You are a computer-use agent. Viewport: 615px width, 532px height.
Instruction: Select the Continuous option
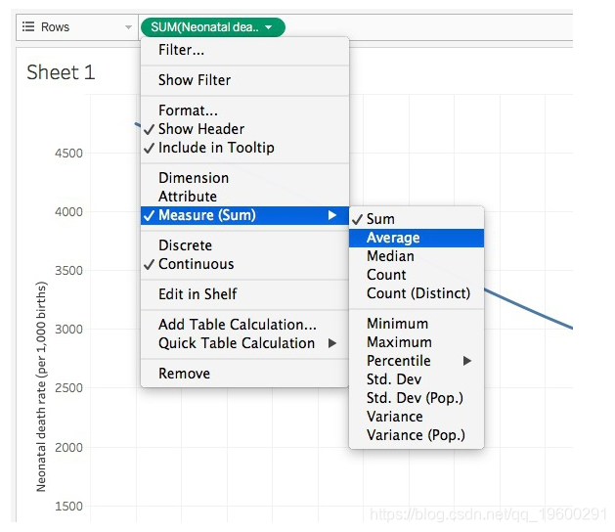click(x=244, y=264)
